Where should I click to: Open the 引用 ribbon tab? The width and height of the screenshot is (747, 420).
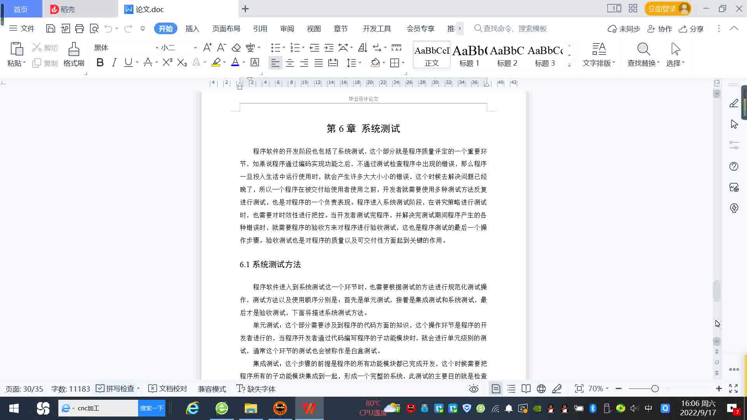pyautogui.click(x=260, y=28)
